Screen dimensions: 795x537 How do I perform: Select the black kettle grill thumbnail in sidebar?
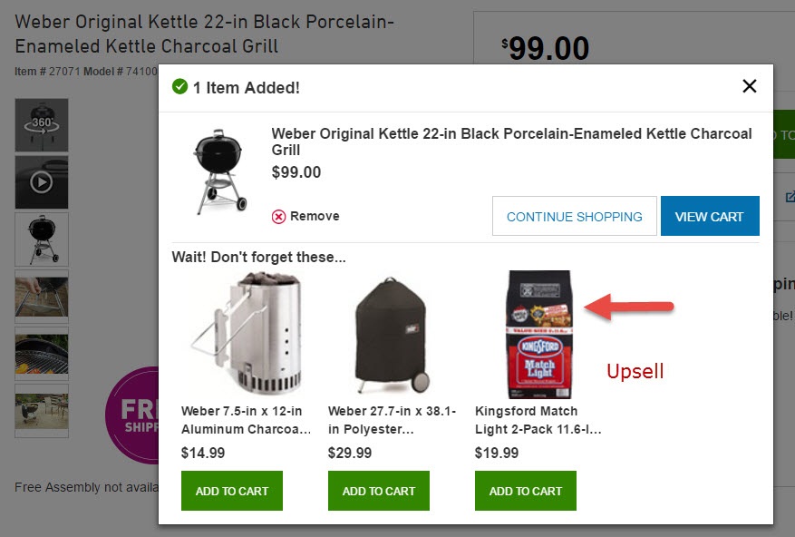pyautogui.click(x=42, y=239)
